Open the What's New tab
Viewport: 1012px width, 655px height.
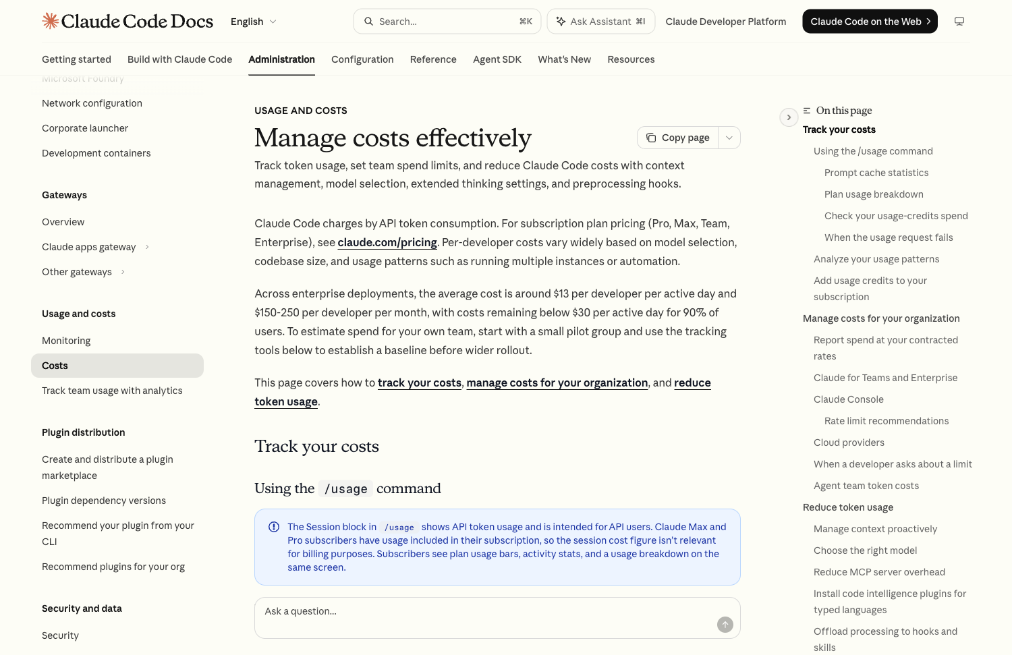[565, 59]
